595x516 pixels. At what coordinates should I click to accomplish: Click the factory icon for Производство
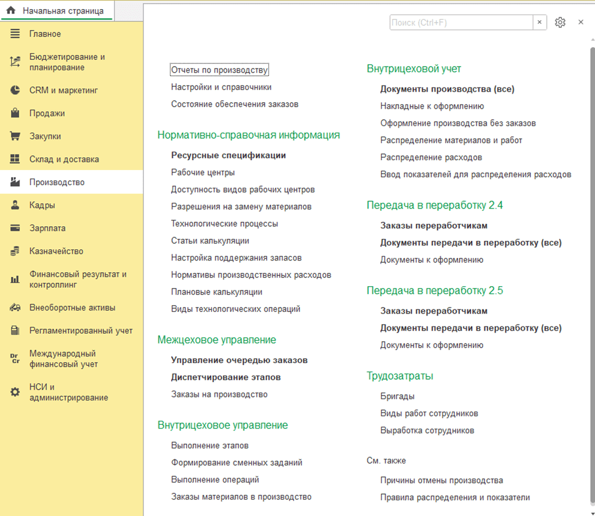click(x=15, y=182)
